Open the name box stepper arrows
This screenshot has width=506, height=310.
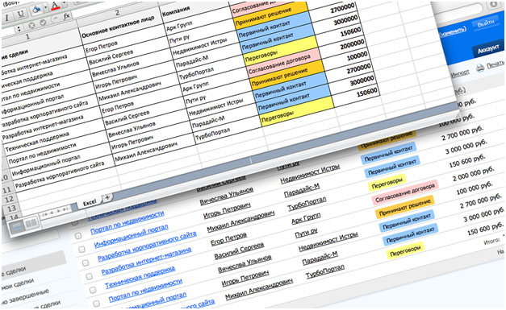19,29
